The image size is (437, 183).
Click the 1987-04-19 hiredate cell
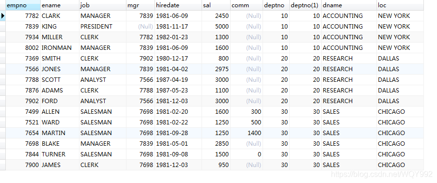[x=178, y=80]
